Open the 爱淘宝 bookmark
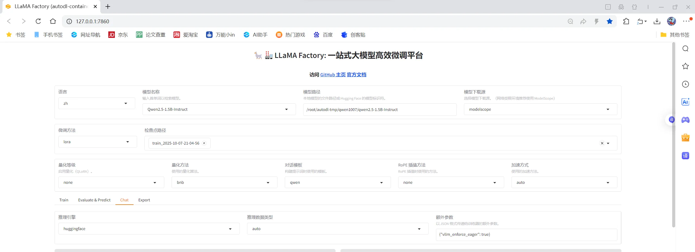The width and height of the screenshot is (695, 252). 186,35
